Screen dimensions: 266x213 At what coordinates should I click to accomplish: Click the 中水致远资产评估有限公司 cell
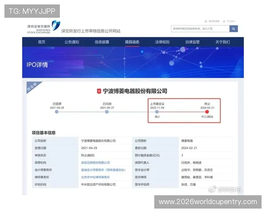point(98,185)
